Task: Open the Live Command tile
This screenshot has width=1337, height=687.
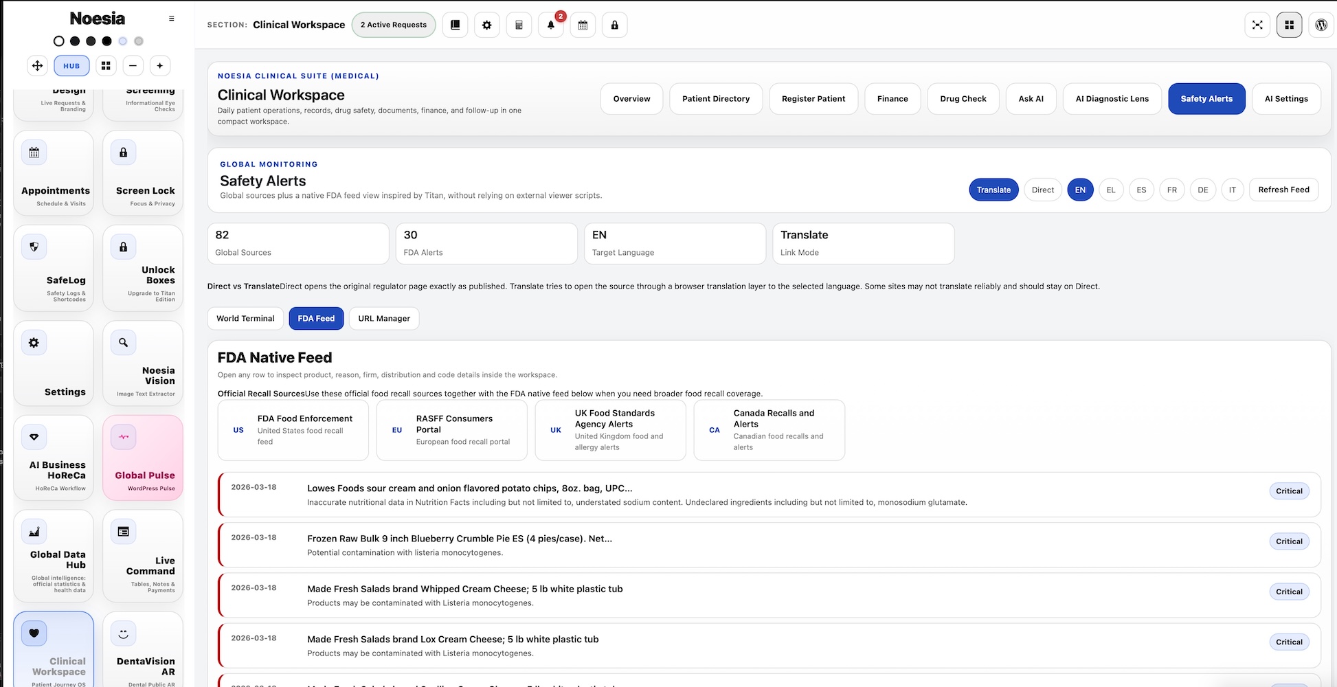Action: [x=143, y=556]
